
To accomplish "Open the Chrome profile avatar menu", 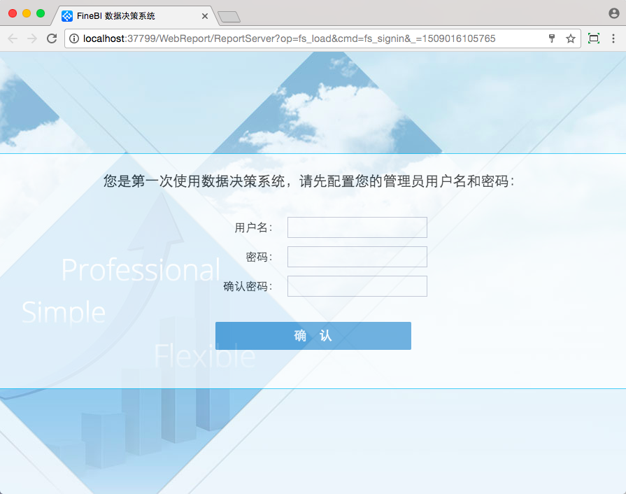I will tap(614, 13).
